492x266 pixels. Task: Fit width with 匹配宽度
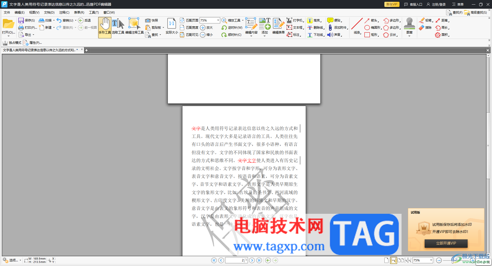tap(189, 28)
